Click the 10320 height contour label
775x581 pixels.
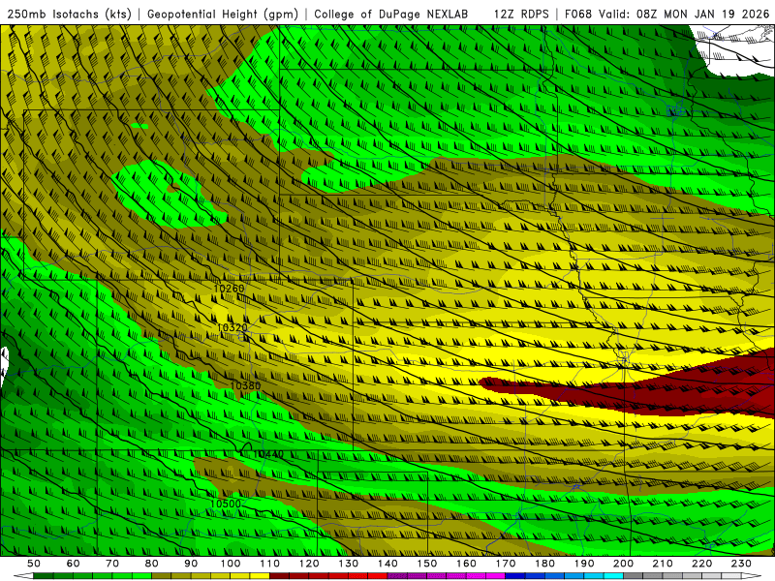tap(232, 327)
